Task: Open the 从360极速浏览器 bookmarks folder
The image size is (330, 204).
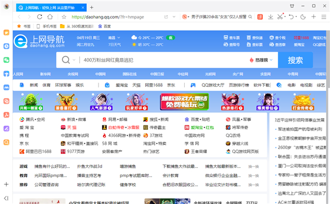Action: tap(77, 26)
